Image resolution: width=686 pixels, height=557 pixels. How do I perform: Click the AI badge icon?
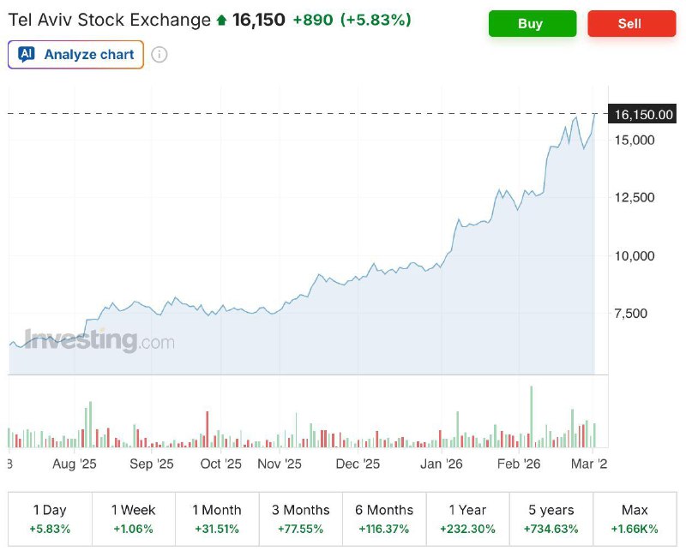(x=26, y=55)
